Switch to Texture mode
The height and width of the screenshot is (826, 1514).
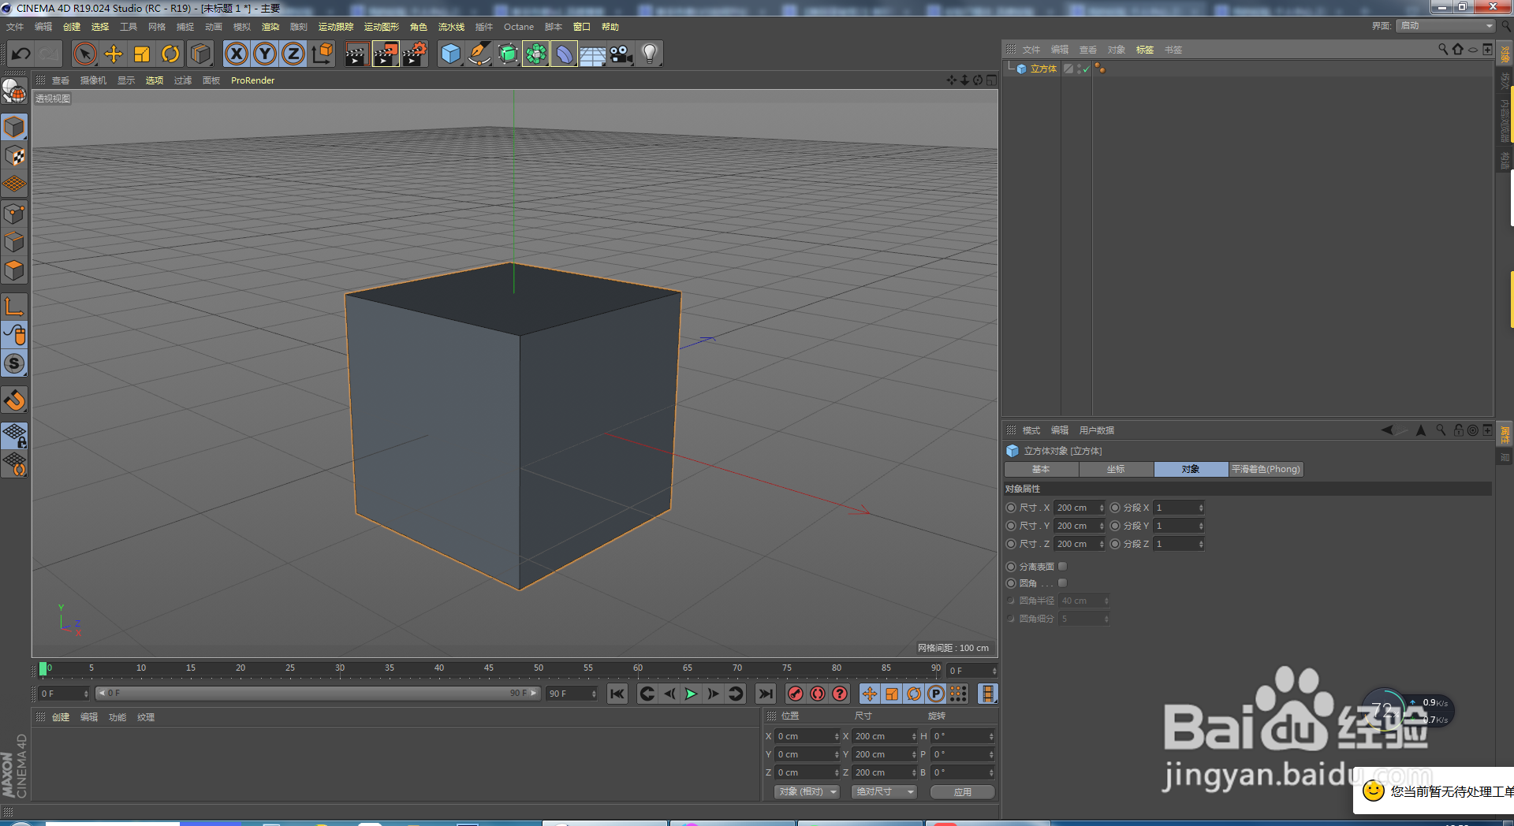pos(15,156)
